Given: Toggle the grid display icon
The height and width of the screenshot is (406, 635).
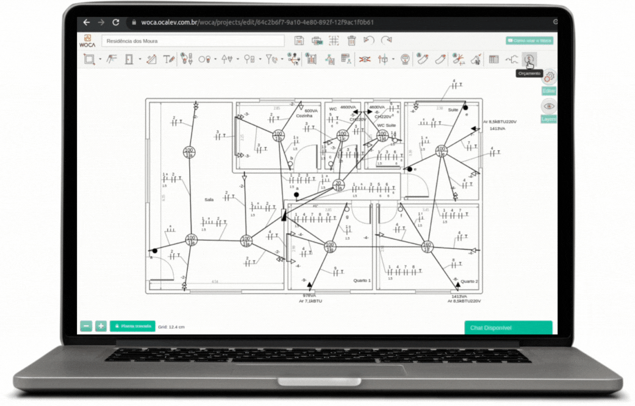Looking at the screenshot, I should pyautogui.click(x=334, y=41).
